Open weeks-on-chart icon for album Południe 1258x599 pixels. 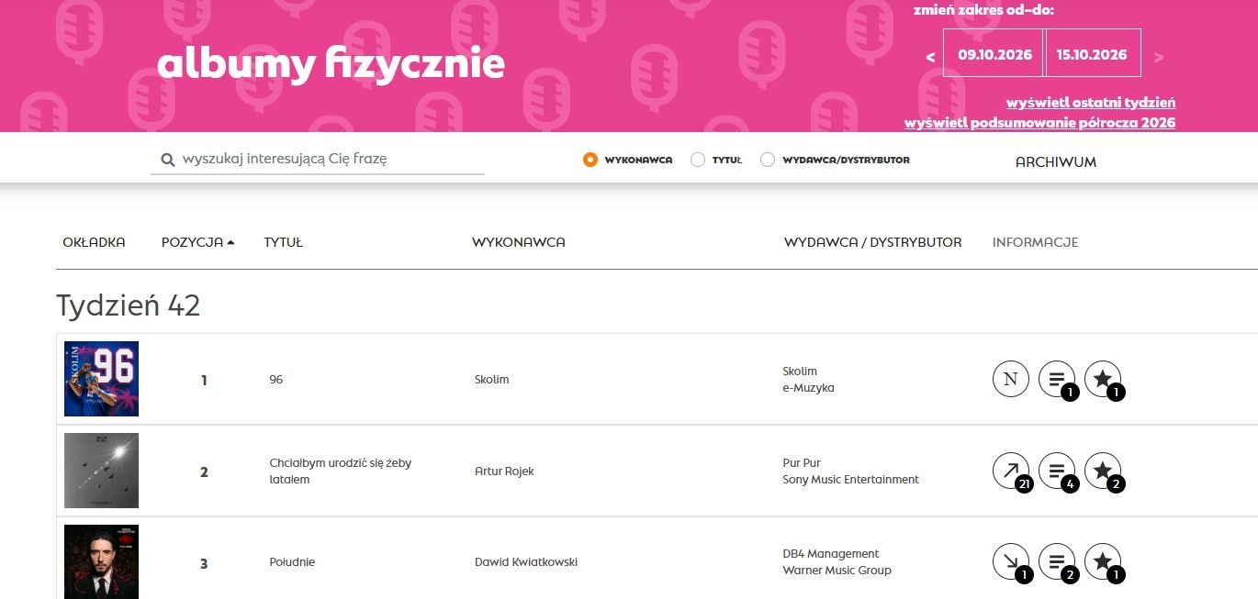pos(1057,562)
